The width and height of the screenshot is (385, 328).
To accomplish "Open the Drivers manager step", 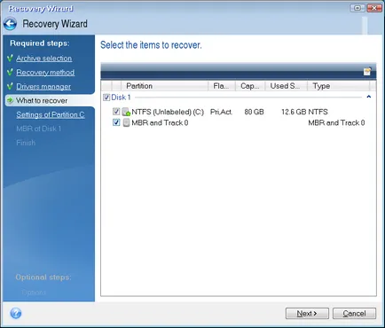I will tap(43, 87).
